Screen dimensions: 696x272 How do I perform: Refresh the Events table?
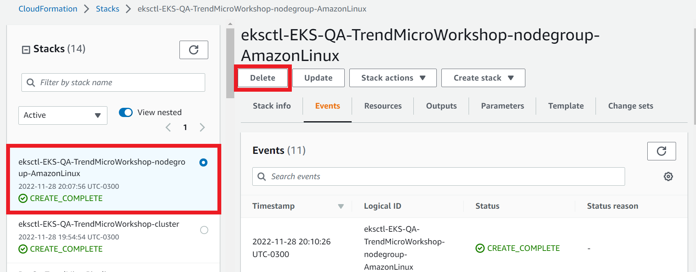[661, 151]
